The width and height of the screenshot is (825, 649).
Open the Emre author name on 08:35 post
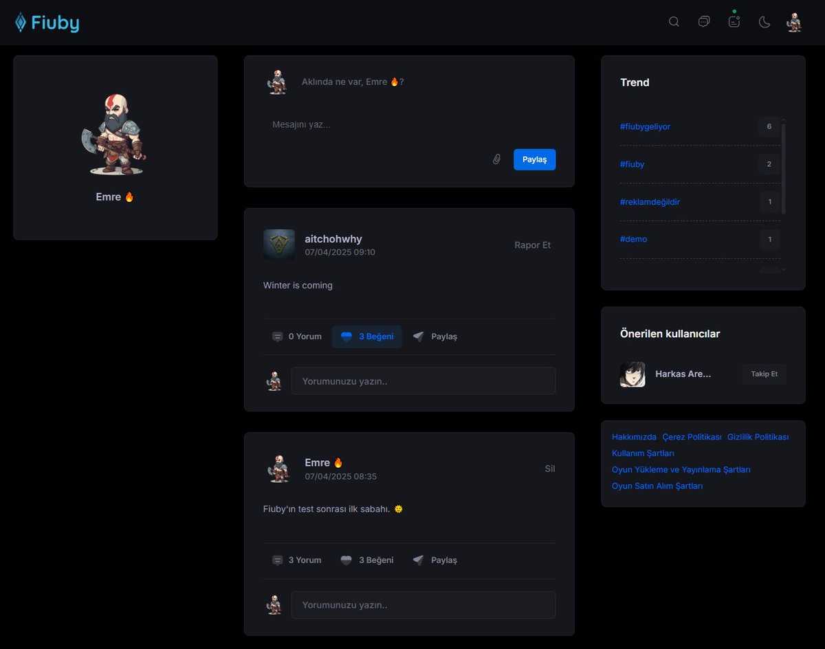(x=324, y=463)
